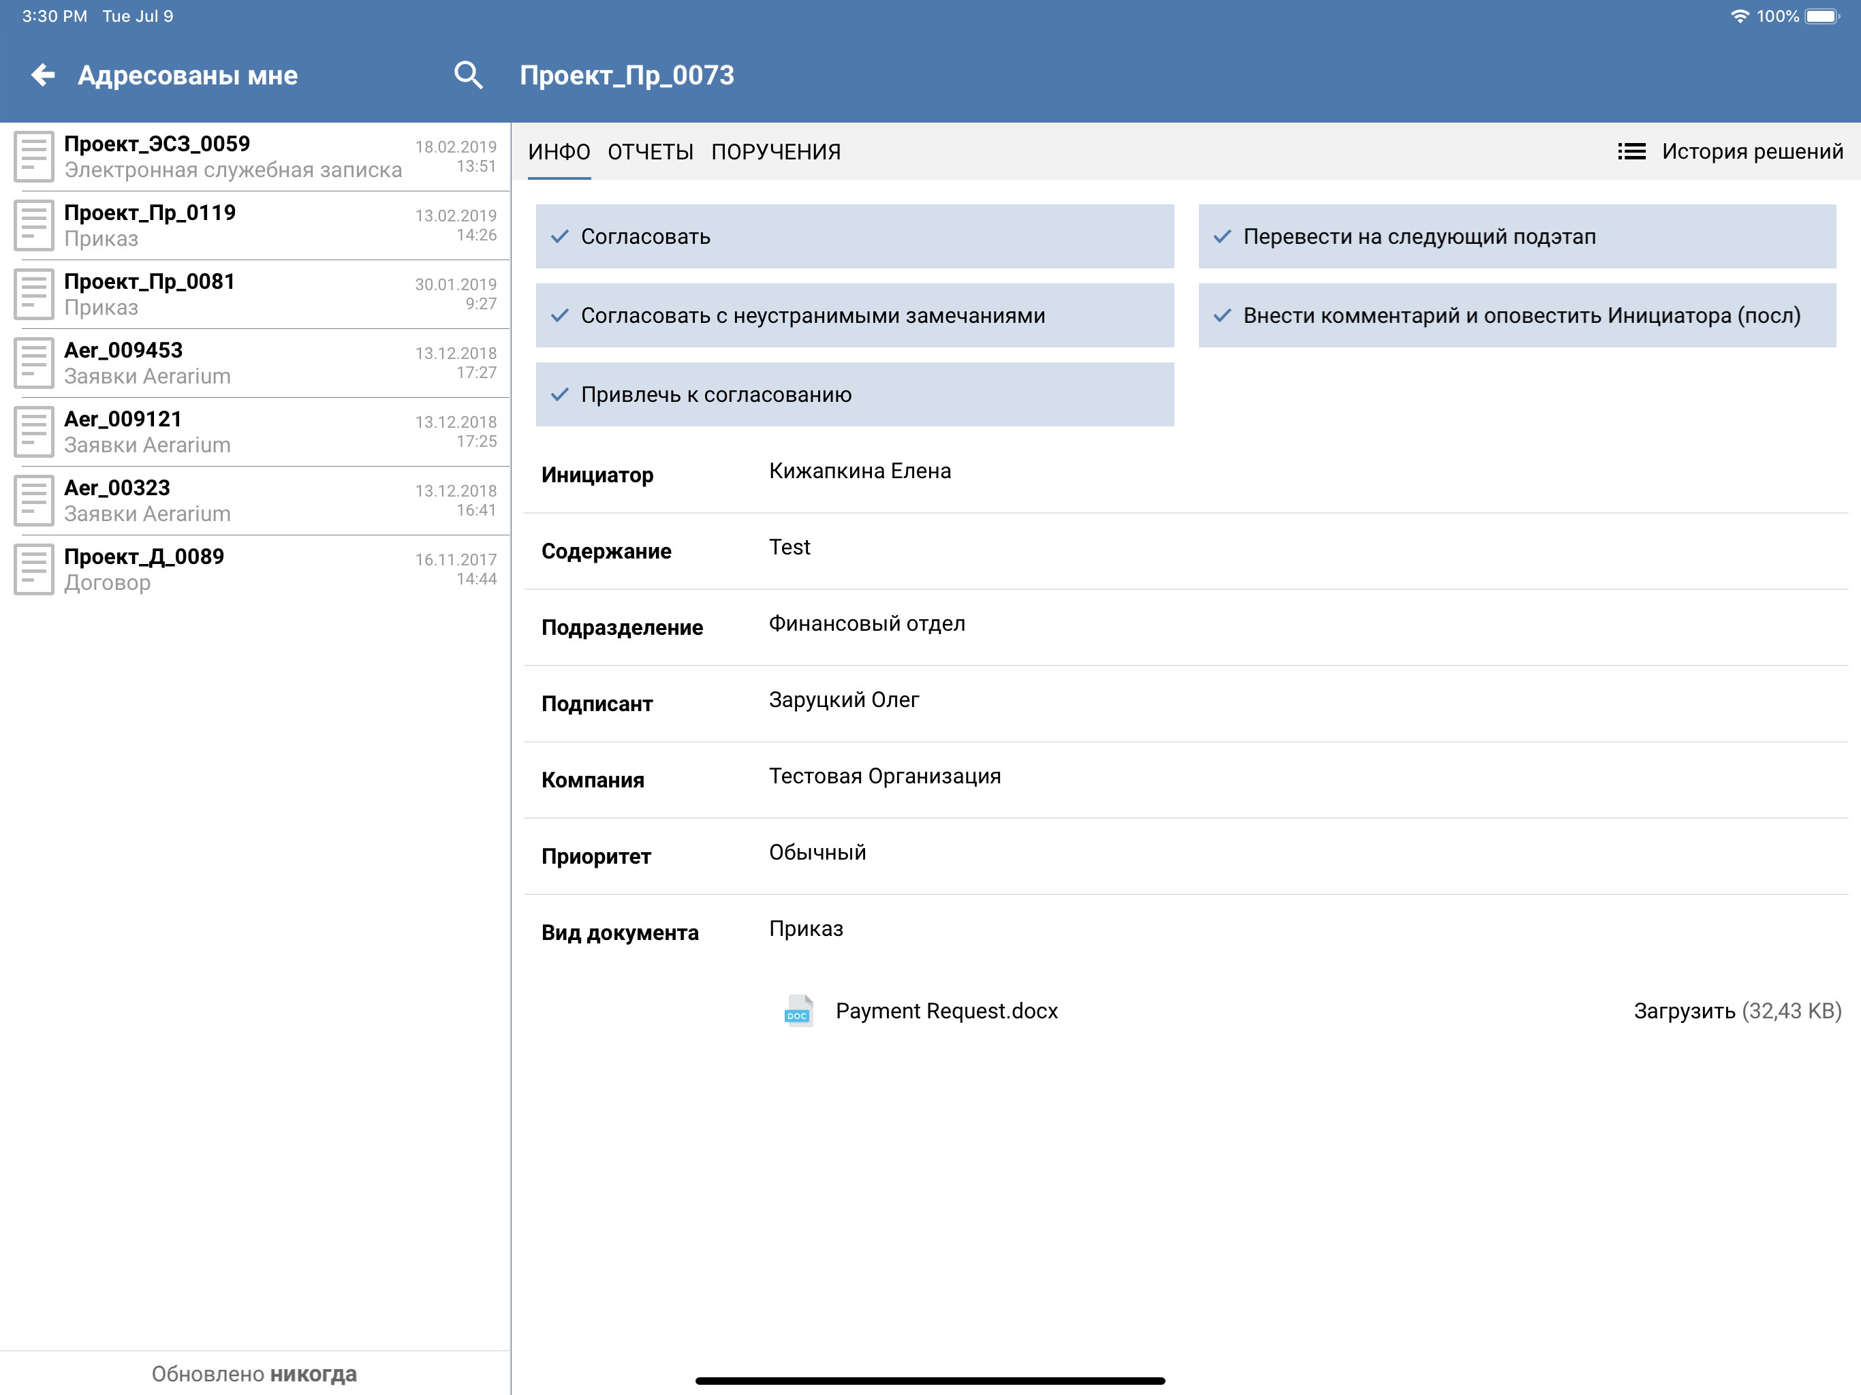This screenshot has width=1861, height=1395.
Task: Click the home indicator bar
Action: pyautogui.click(x=930, y=1381)
